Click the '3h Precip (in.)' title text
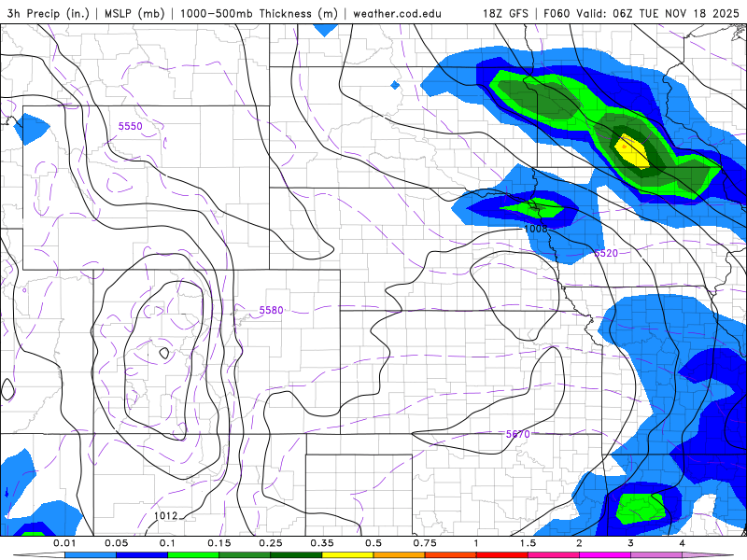 click(49, 13)
